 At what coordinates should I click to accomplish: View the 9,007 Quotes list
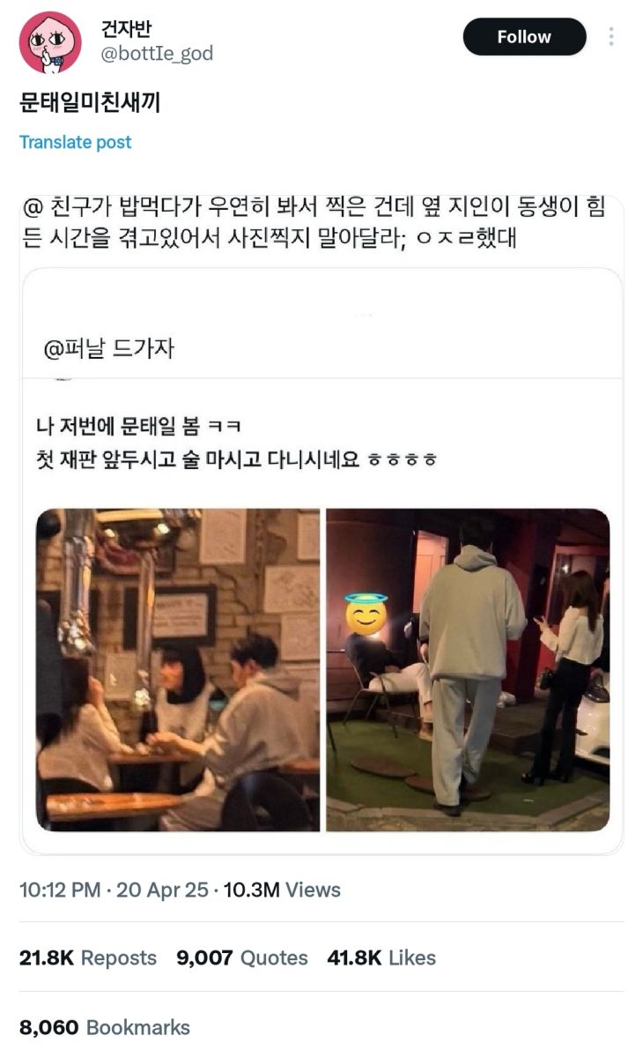point(242,957)
